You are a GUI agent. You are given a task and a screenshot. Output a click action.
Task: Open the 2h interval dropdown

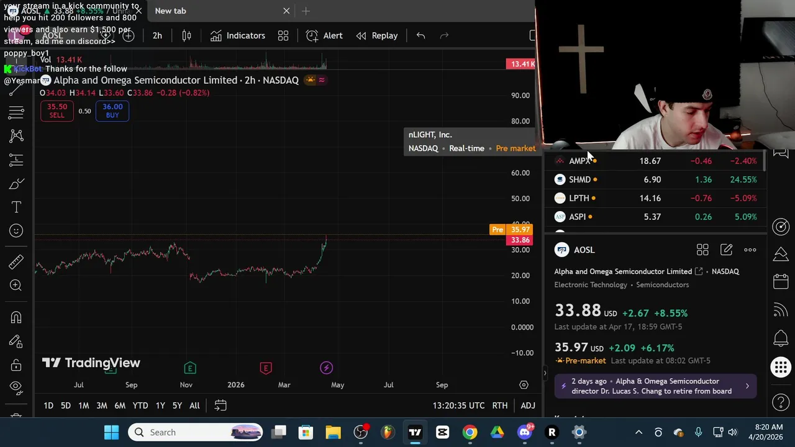tap(157, 35)
